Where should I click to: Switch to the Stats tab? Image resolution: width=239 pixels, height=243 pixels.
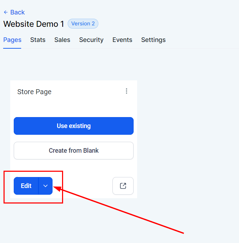pyautogui.click(x=38, y=40)
